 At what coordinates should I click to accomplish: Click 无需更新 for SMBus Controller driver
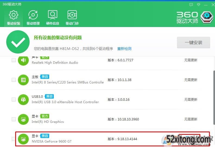191,80
